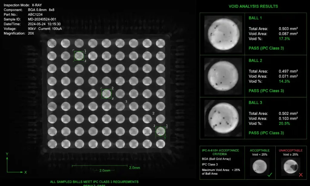View the unacceptable void sample image
Image resolution: width=310 pixels, height=186 pixels.
click(x=291, y=167)
